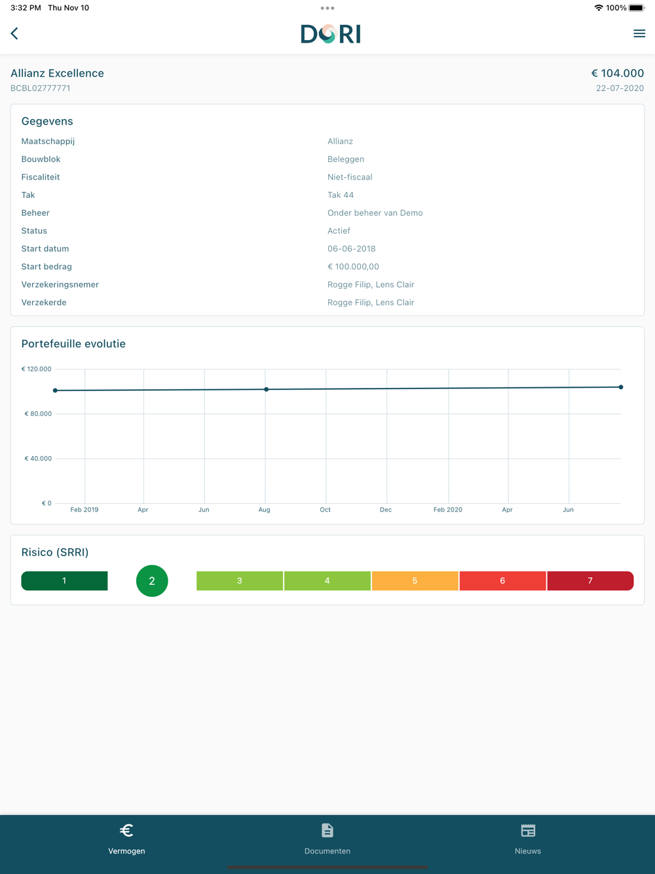Tap the Oct axis label
The width and height of the screenshot is (655, 874).
pyautogui.click(x=325, y=510)
